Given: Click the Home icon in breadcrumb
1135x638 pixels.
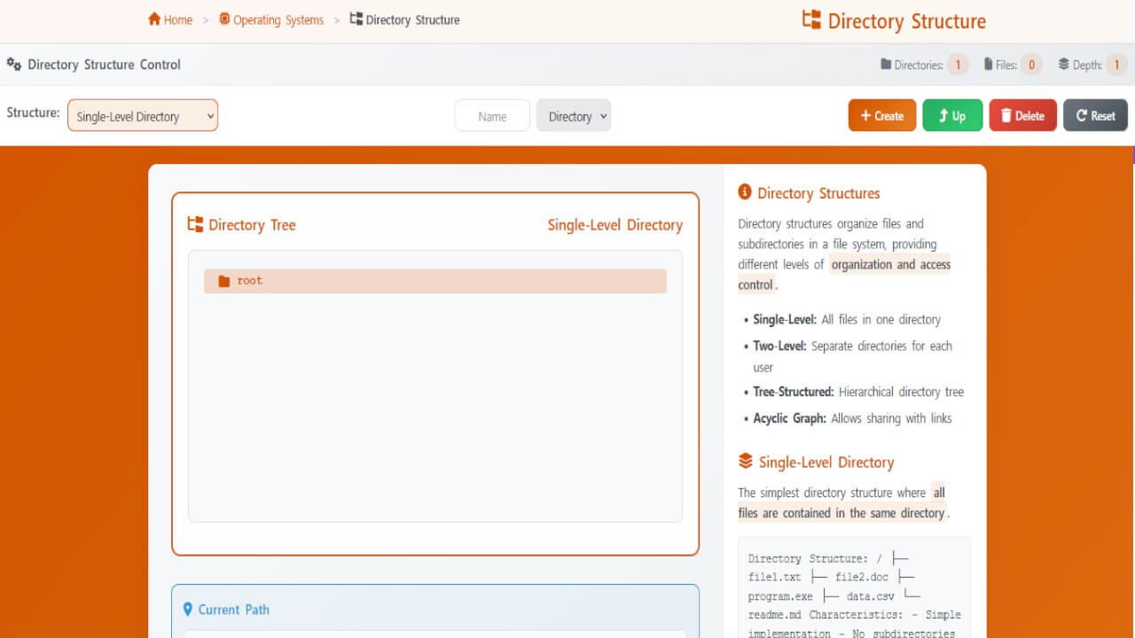Looking at the screenshot, I should click(154, 19).
